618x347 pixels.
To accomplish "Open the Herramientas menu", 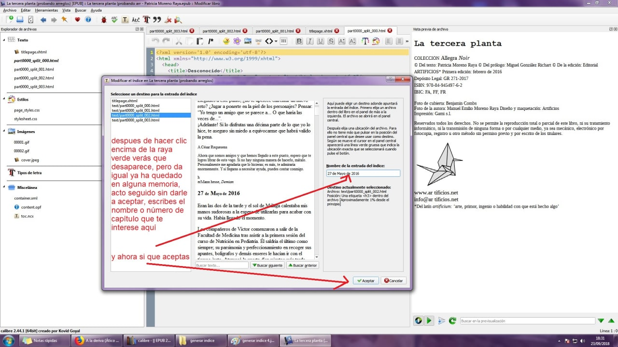I will pyautogui.click(x=47, y=10).
